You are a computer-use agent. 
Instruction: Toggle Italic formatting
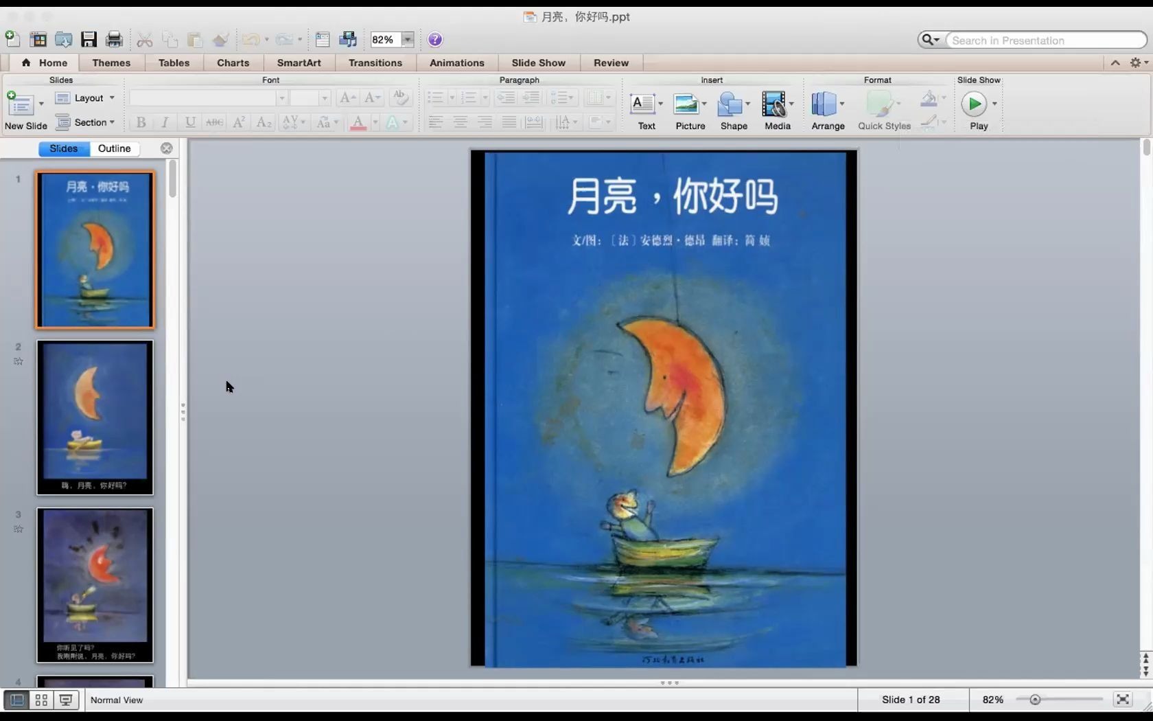click(x=165, y=122)
